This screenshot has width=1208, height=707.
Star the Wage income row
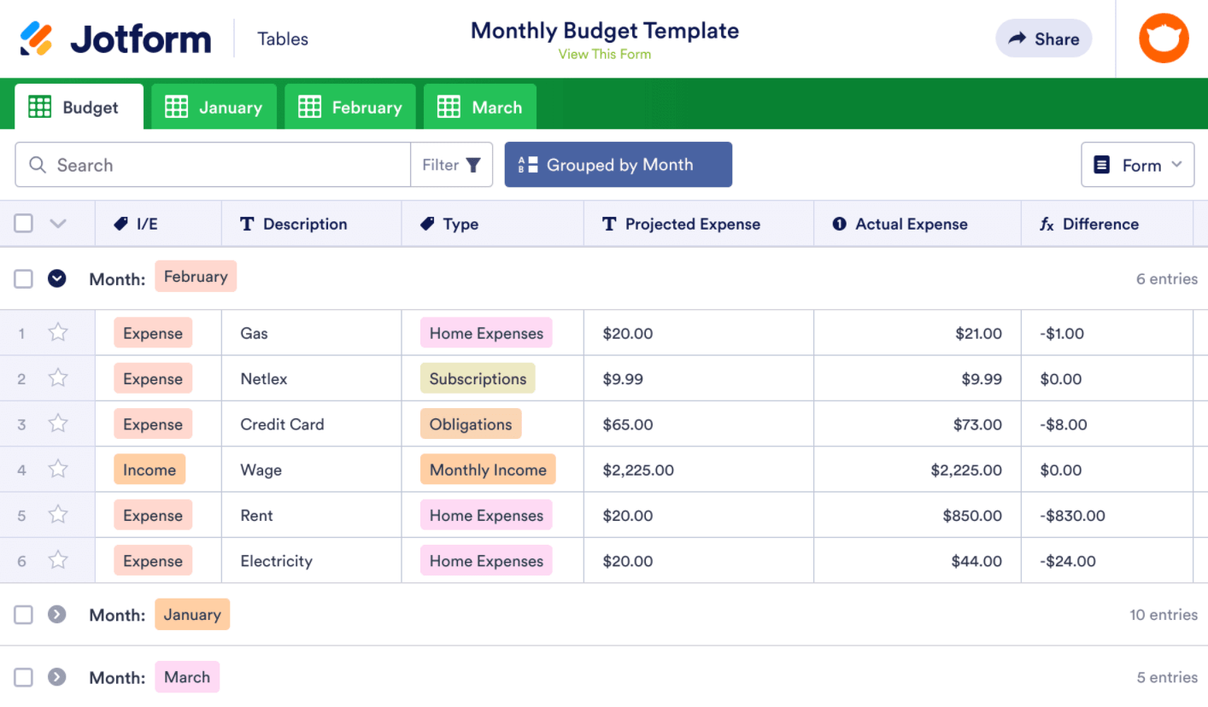pyautogui.click(x=58, y=470)
